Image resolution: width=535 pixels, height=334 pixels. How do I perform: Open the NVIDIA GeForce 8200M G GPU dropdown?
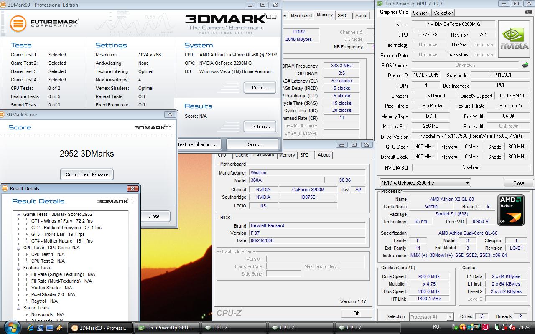tap(425, 183)
